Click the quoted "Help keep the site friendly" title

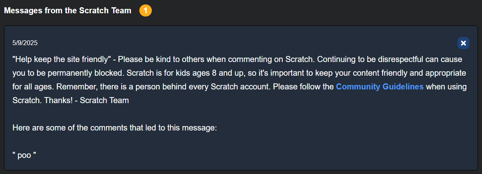coord(62,59)
